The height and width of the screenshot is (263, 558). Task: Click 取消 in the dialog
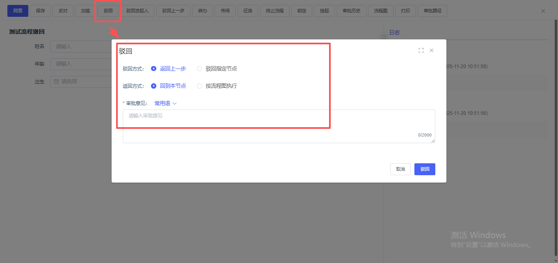click(400, 169)
